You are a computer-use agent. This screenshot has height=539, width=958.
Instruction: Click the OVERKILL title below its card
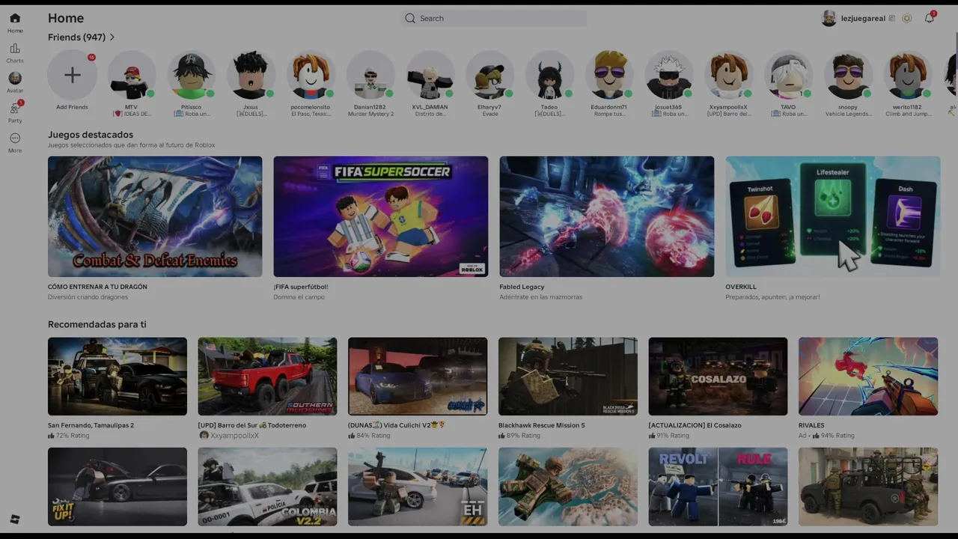tap(741, 287)
